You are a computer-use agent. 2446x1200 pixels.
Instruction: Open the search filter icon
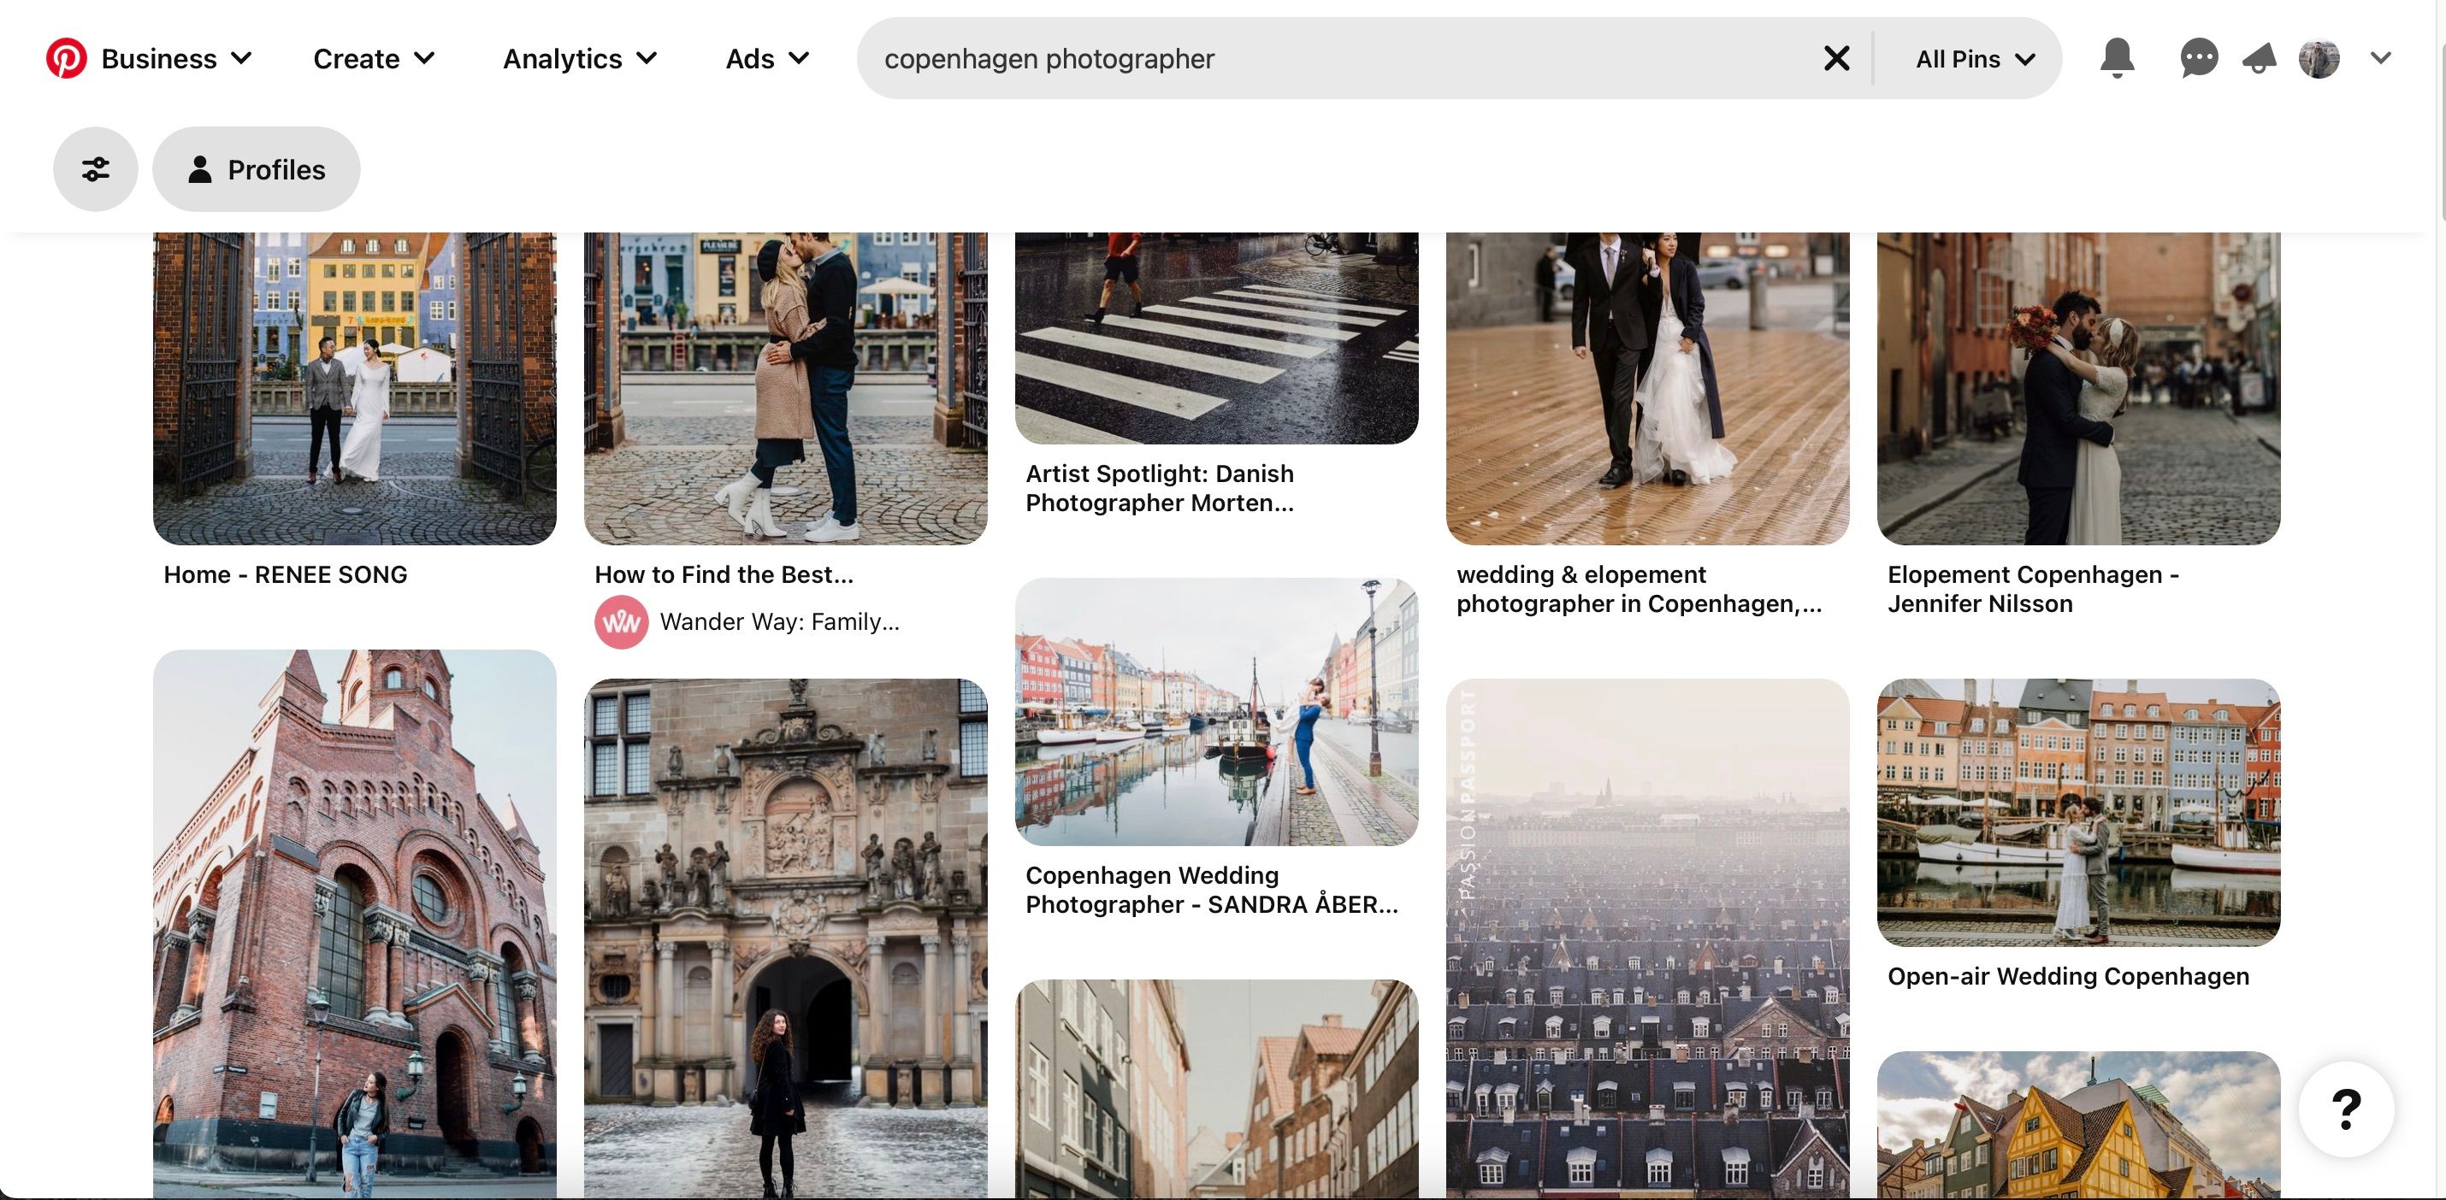95,169
